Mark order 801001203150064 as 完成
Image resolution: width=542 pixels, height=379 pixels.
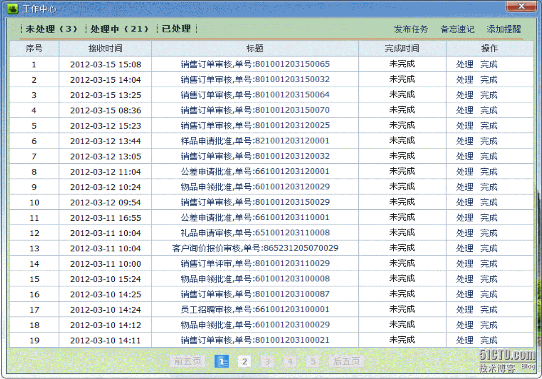[489, 95]
